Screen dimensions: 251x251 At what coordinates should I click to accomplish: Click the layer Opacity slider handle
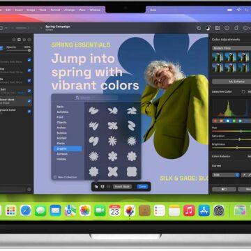29,50
